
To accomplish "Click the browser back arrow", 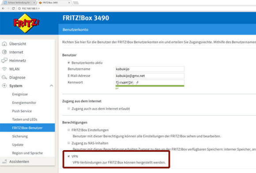I will (x=3, y=8).
